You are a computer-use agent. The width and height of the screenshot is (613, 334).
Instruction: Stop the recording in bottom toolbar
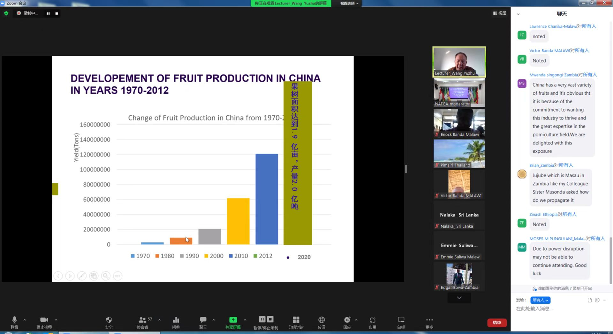pyautogui.click(x=270, y=319)
